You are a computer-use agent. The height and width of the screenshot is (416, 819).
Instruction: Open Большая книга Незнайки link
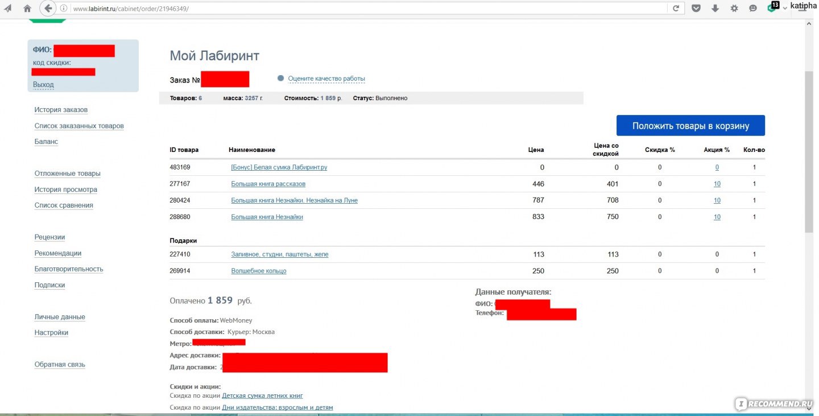(x=267, y=217)
